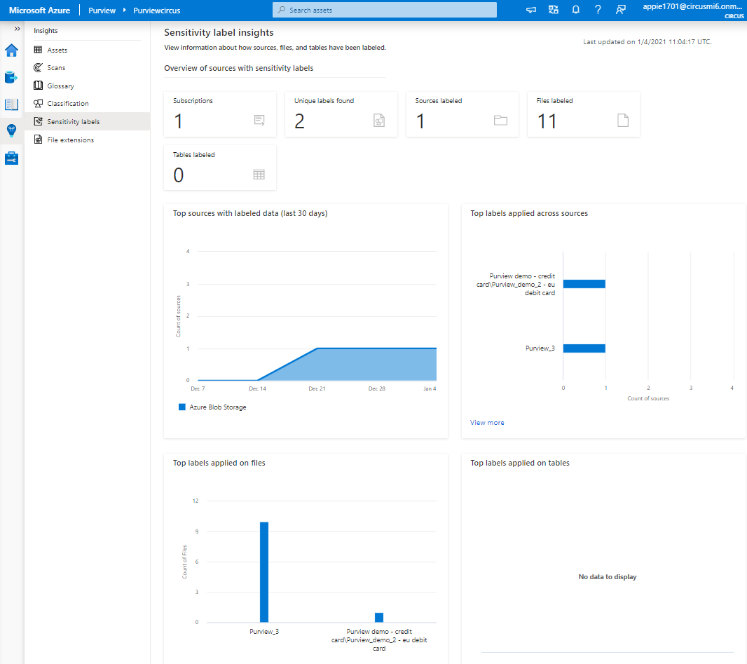
Task: Click the Search assets input field
Action: (x=384, y=10)
